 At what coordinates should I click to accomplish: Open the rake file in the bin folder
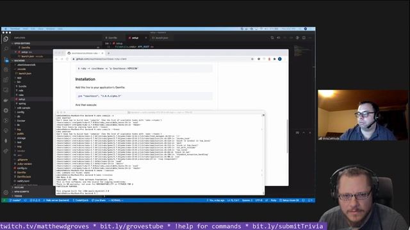pos(21,95)
